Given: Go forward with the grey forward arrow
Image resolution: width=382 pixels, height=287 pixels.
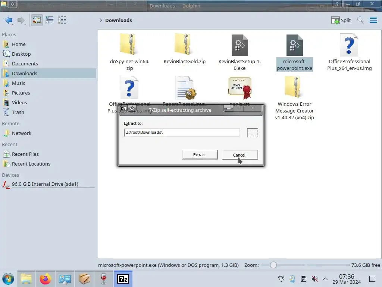Looking at the screenshot, I should (21, 20).
